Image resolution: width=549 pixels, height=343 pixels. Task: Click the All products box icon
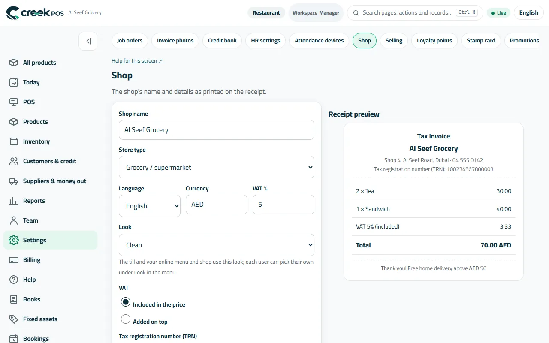click(14, 63)
